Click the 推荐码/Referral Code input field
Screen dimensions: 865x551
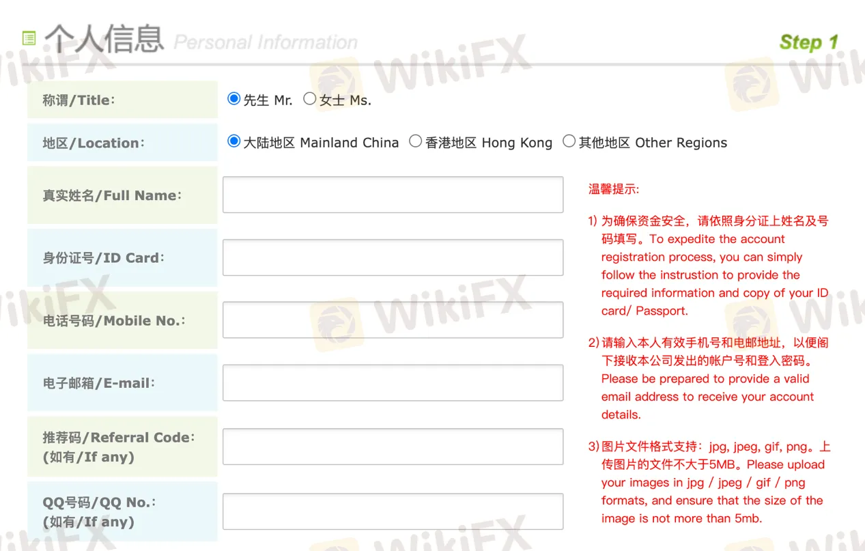[393, 447]
